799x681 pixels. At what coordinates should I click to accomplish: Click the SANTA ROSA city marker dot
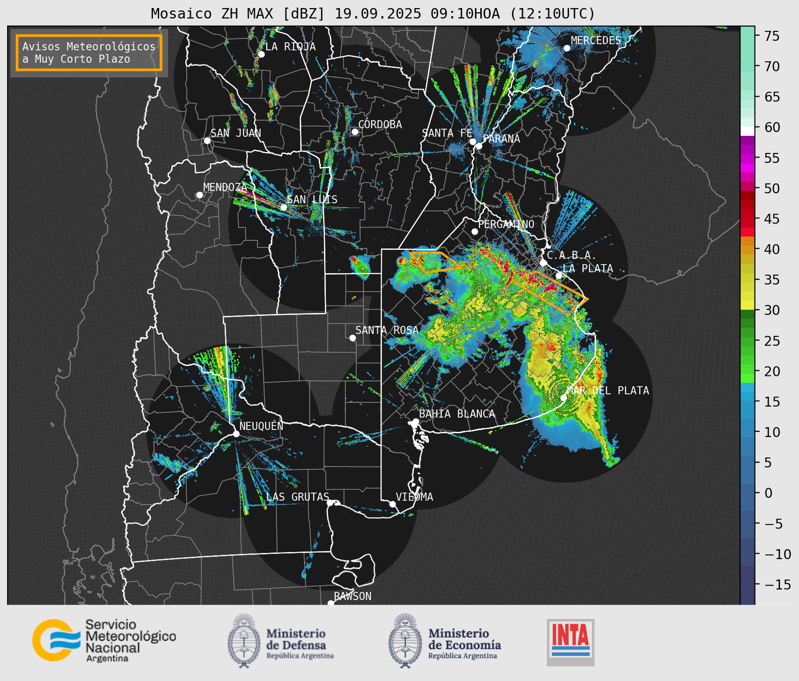[x=352, y=338]
